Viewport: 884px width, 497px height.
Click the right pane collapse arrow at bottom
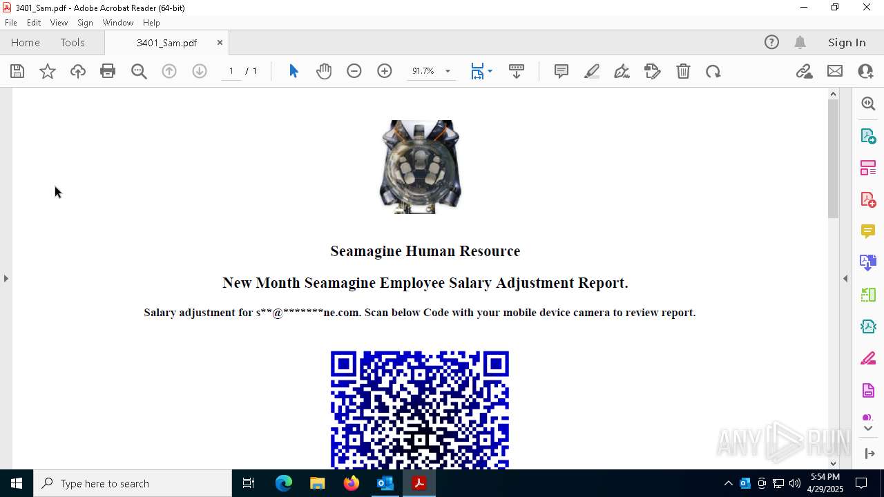[869, 454]
